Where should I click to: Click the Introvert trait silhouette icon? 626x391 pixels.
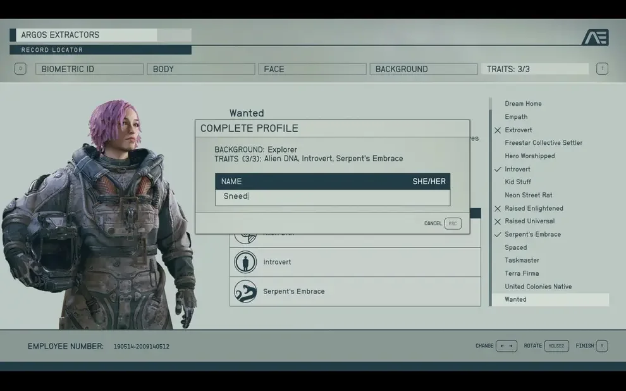click(x=245, y=262)
